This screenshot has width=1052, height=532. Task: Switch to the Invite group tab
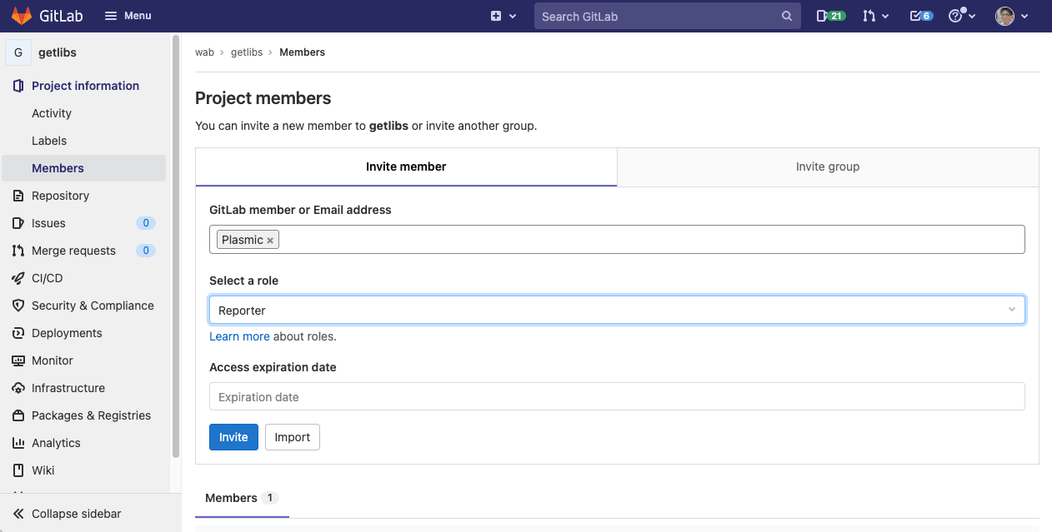click(x=828, y=167)
